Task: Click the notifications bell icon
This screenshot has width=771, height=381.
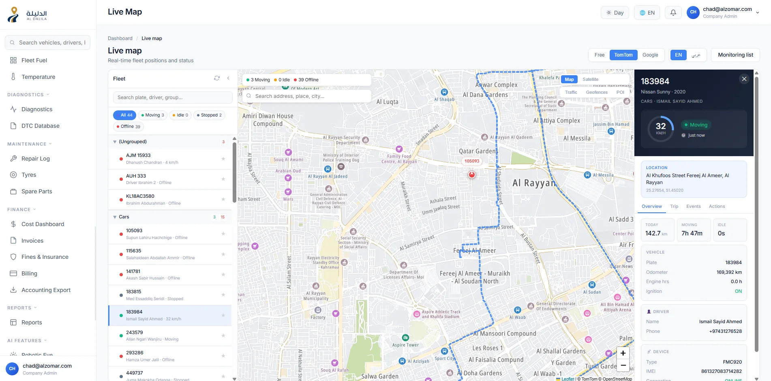Action: (673, 13)
